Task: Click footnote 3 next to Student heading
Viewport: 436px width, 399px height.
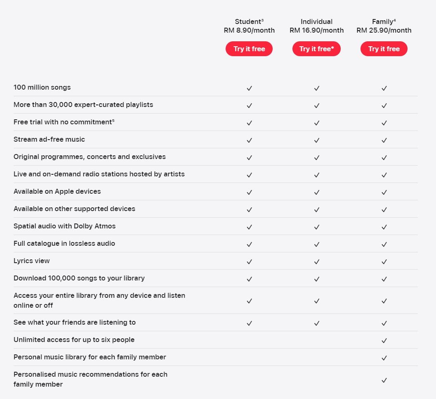Action: 262,20
